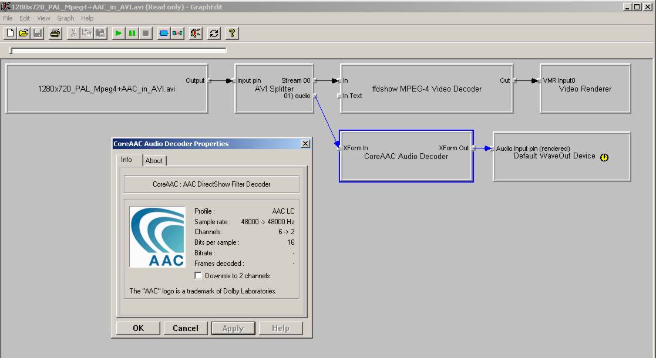Viewport: 656px width, 358px height.
Task: Click the Open file folder icon
Action: pyautogui.click(x=24, y=33)
